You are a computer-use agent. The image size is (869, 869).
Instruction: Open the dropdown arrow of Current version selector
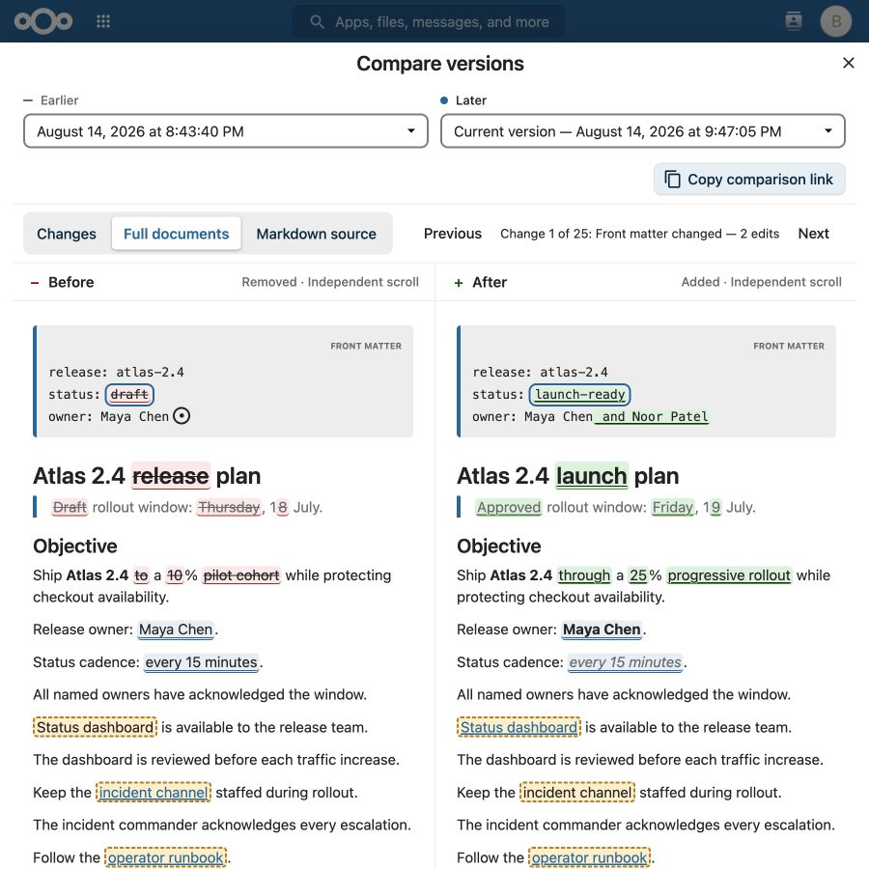828,131
